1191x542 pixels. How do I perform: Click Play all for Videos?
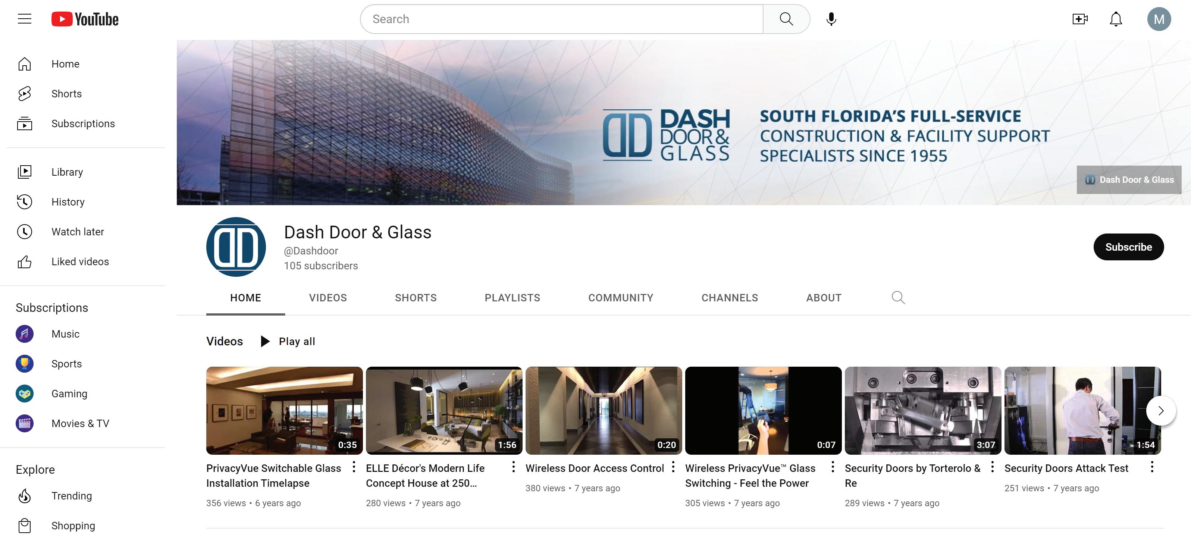[x=288, y=341]
